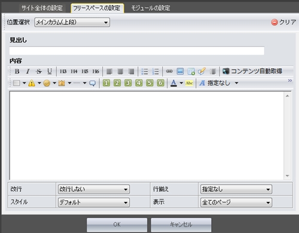The width and height of the screenshot is (299, 233).
Task: Open the crown icon dropdown arrow
Action: tap(69, 83)
